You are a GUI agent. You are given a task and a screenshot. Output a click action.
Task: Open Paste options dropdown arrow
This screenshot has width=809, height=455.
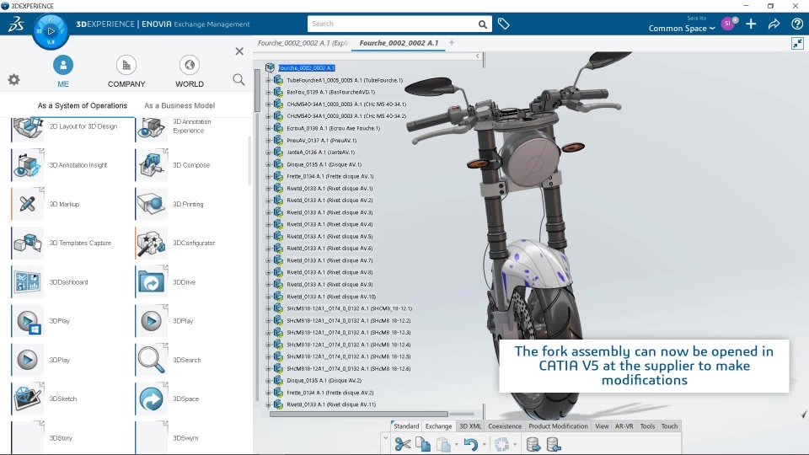[456, 445]
